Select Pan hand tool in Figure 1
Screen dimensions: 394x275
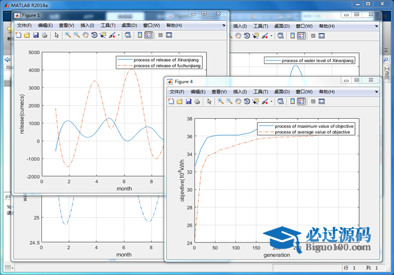(85, 35)
